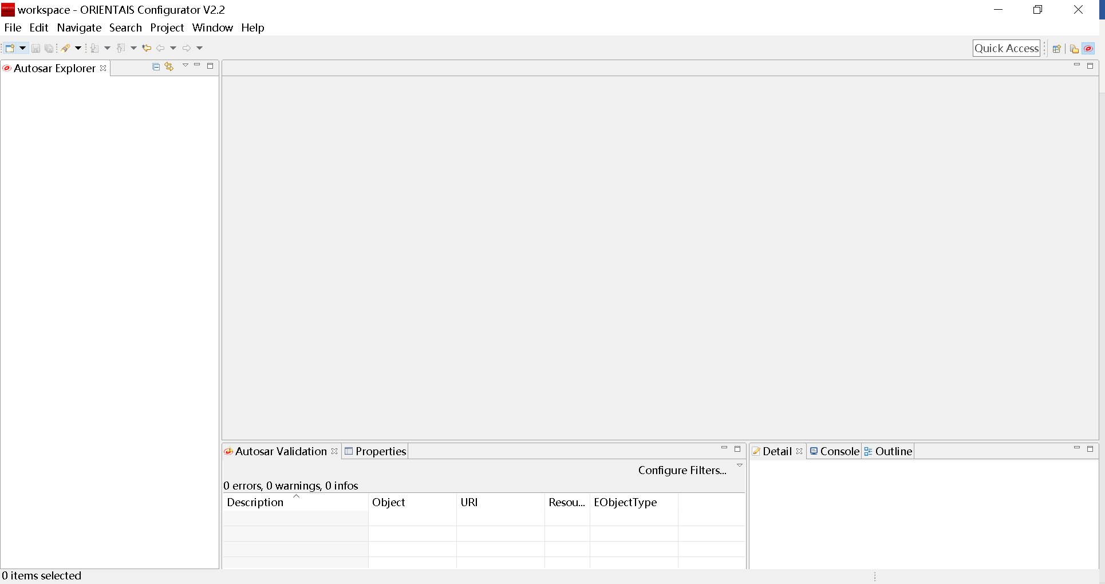
Task: Click Last Edit Location arrow icon
Action: pos(147,49)
